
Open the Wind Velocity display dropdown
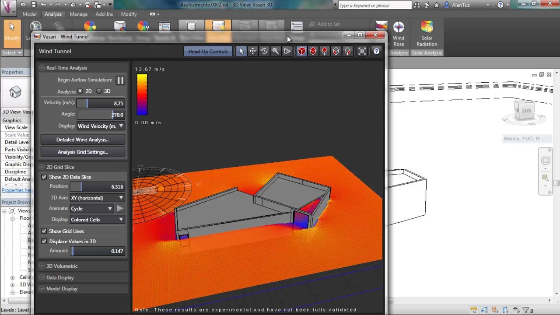click(101, 126)
